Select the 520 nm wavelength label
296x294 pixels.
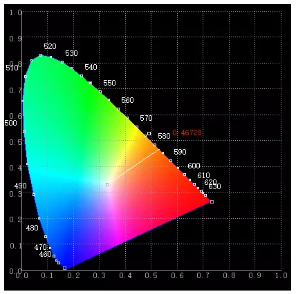50,46
